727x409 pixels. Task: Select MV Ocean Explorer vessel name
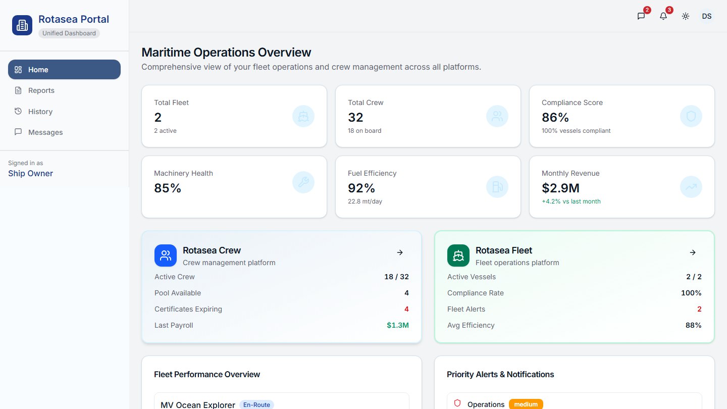[x=198, y=405]
